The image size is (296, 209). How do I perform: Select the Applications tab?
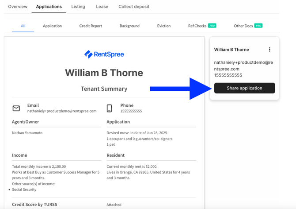coord(49,7)
